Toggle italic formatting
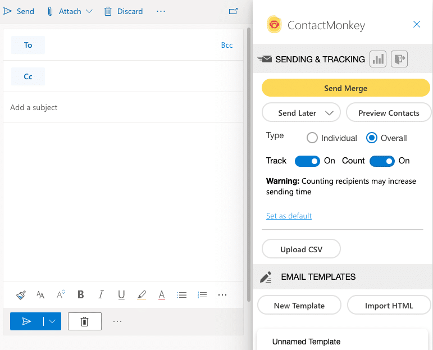This screenshot has height=350, width=433. click(101, 295)
